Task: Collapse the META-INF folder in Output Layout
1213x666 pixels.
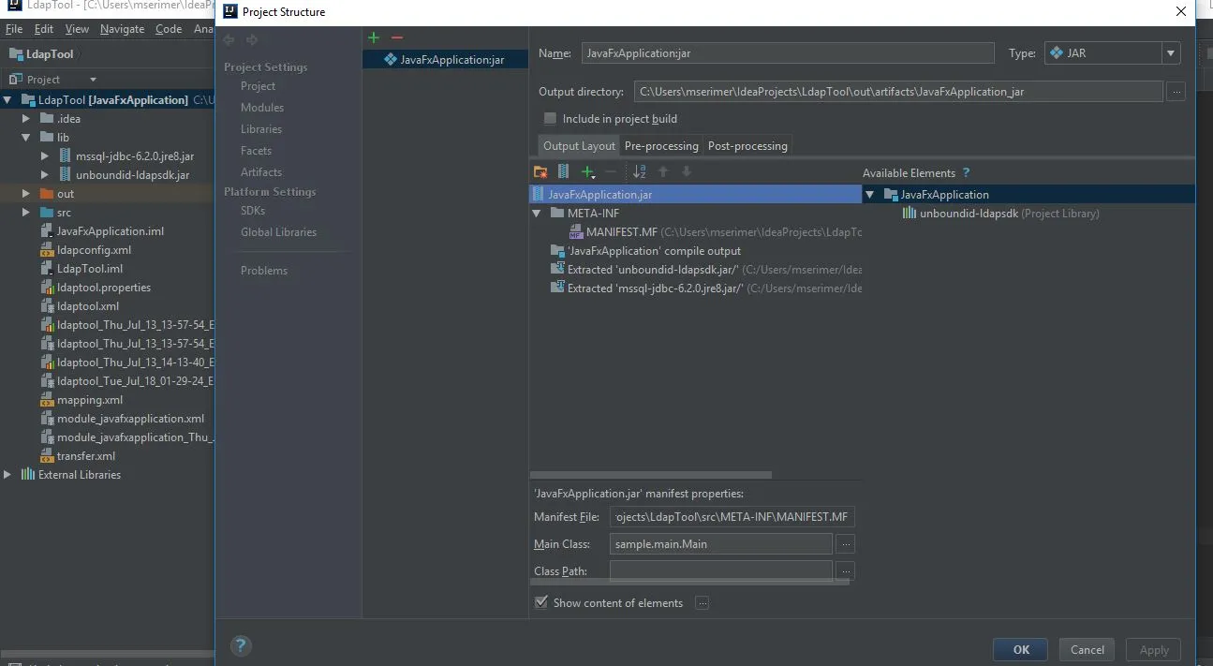Action: (x=538, y=214)
